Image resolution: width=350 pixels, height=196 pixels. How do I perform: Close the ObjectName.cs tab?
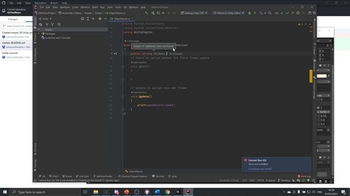tap(132, 19)
